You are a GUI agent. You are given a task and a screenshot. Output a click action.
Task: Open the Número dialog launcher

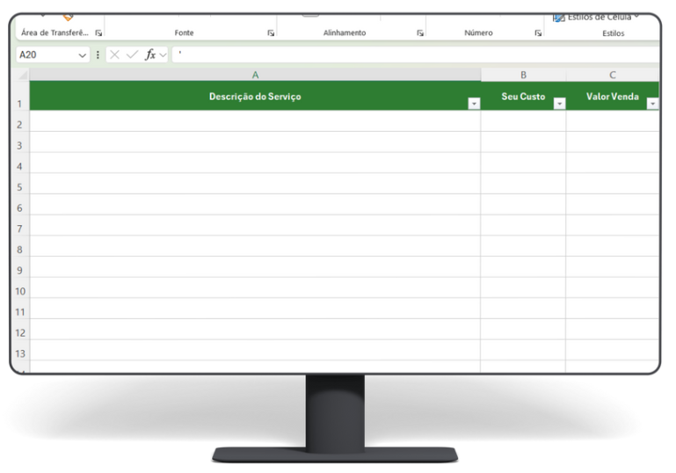(x=538, y=33)
